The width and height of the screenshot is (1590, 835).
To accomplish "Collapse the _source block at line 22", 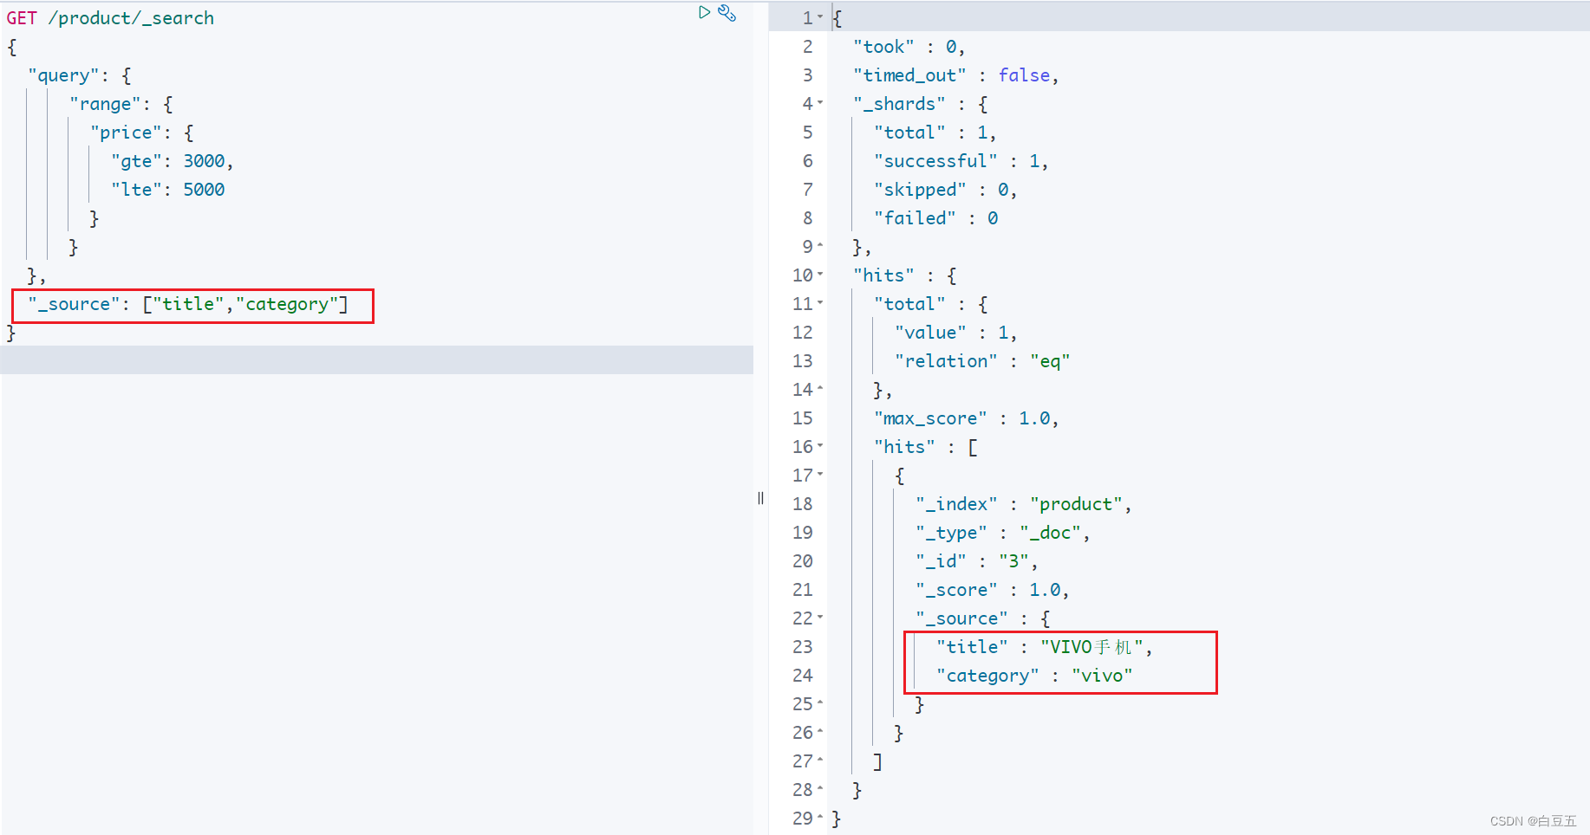I will pyautogui.click(x=820, y=617).
